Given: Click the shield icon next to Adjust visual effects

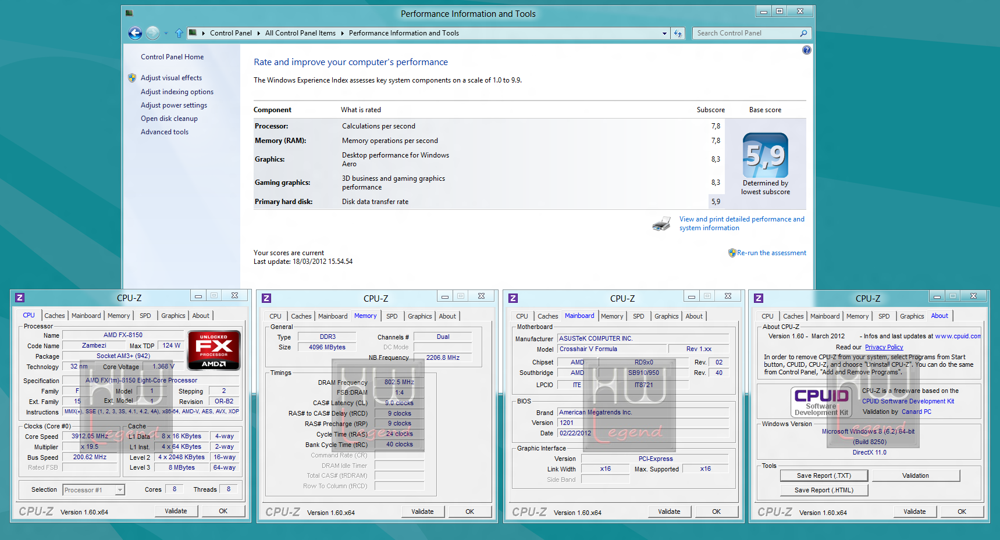Looking at the screenshot, I should click(132, 78).
